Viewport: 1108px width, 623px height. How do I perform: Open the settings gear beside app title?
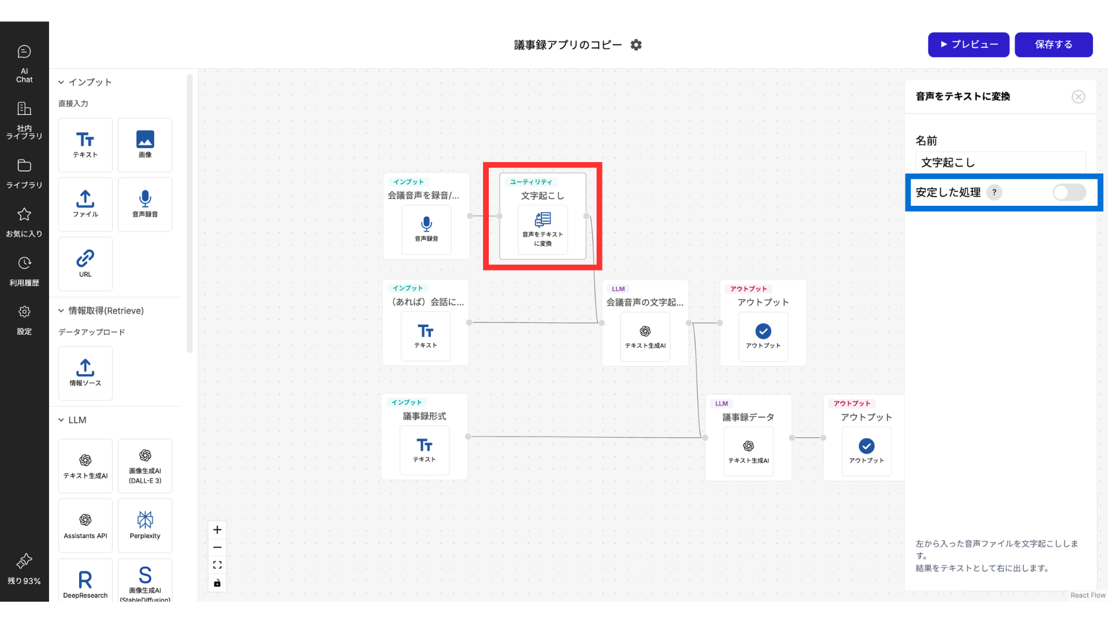[x=636, y=45]
